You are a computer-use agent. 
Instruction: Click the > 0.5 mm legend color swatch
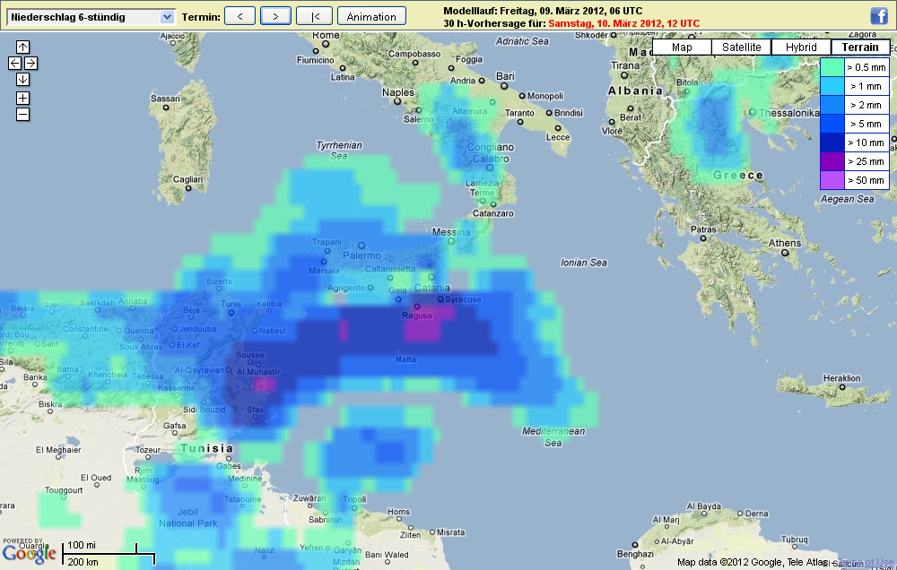coord(832,67)
